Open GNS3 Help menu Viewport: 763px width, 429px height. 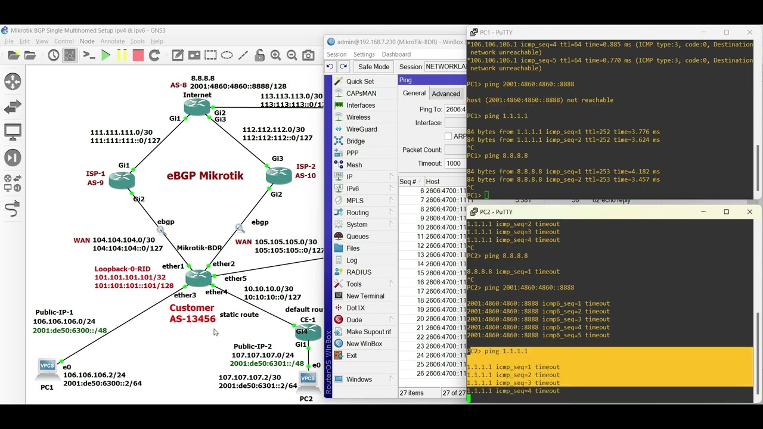pos(157,41)
